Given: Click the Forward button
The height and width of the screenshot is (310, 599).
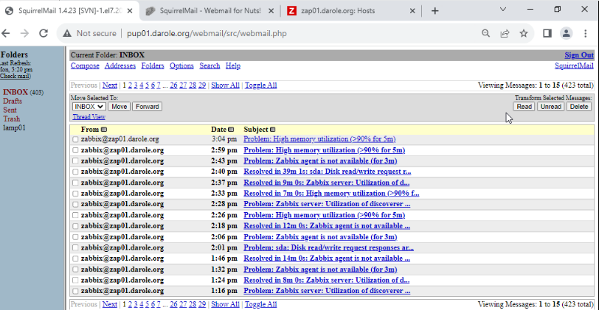Looking at the screenshot, I should tap(147, 107).
